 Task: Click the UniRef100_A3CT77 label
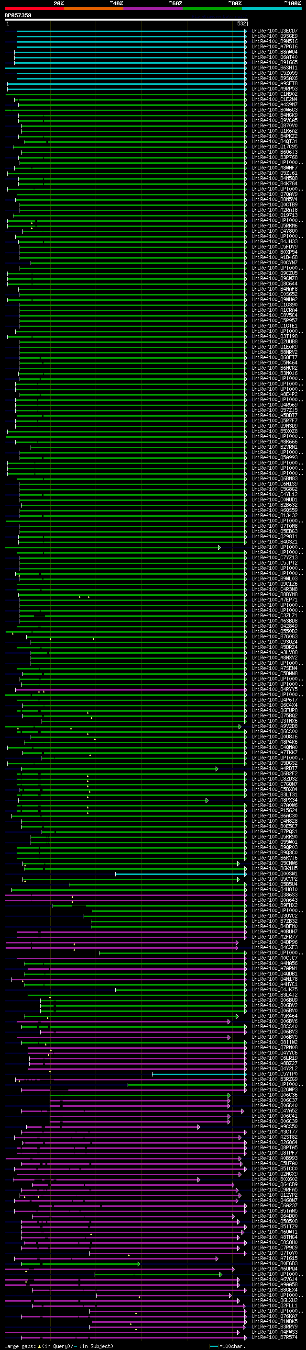click(x=274, y=1131)
